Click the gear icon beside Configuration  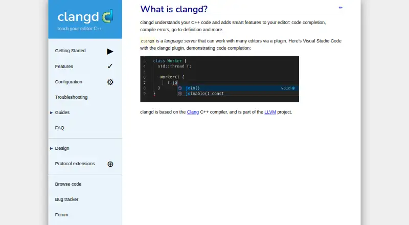[x=110, y=82]
